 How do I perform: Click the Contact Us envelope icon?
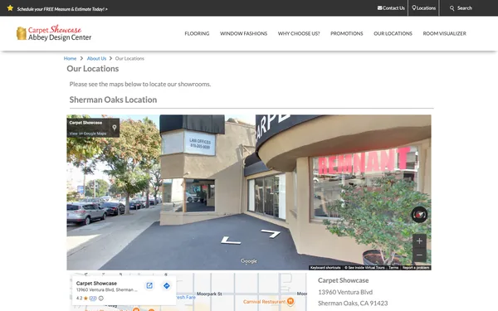coord(379,8)
